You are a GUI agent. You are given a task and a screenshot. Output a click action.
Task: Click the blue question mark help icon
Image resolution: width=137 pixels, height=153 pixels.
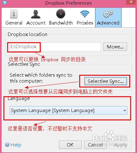point(7,145)
